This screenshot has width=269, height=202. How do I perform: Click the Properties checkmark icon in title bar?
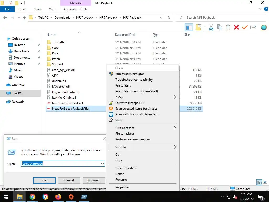click(11, 3)
